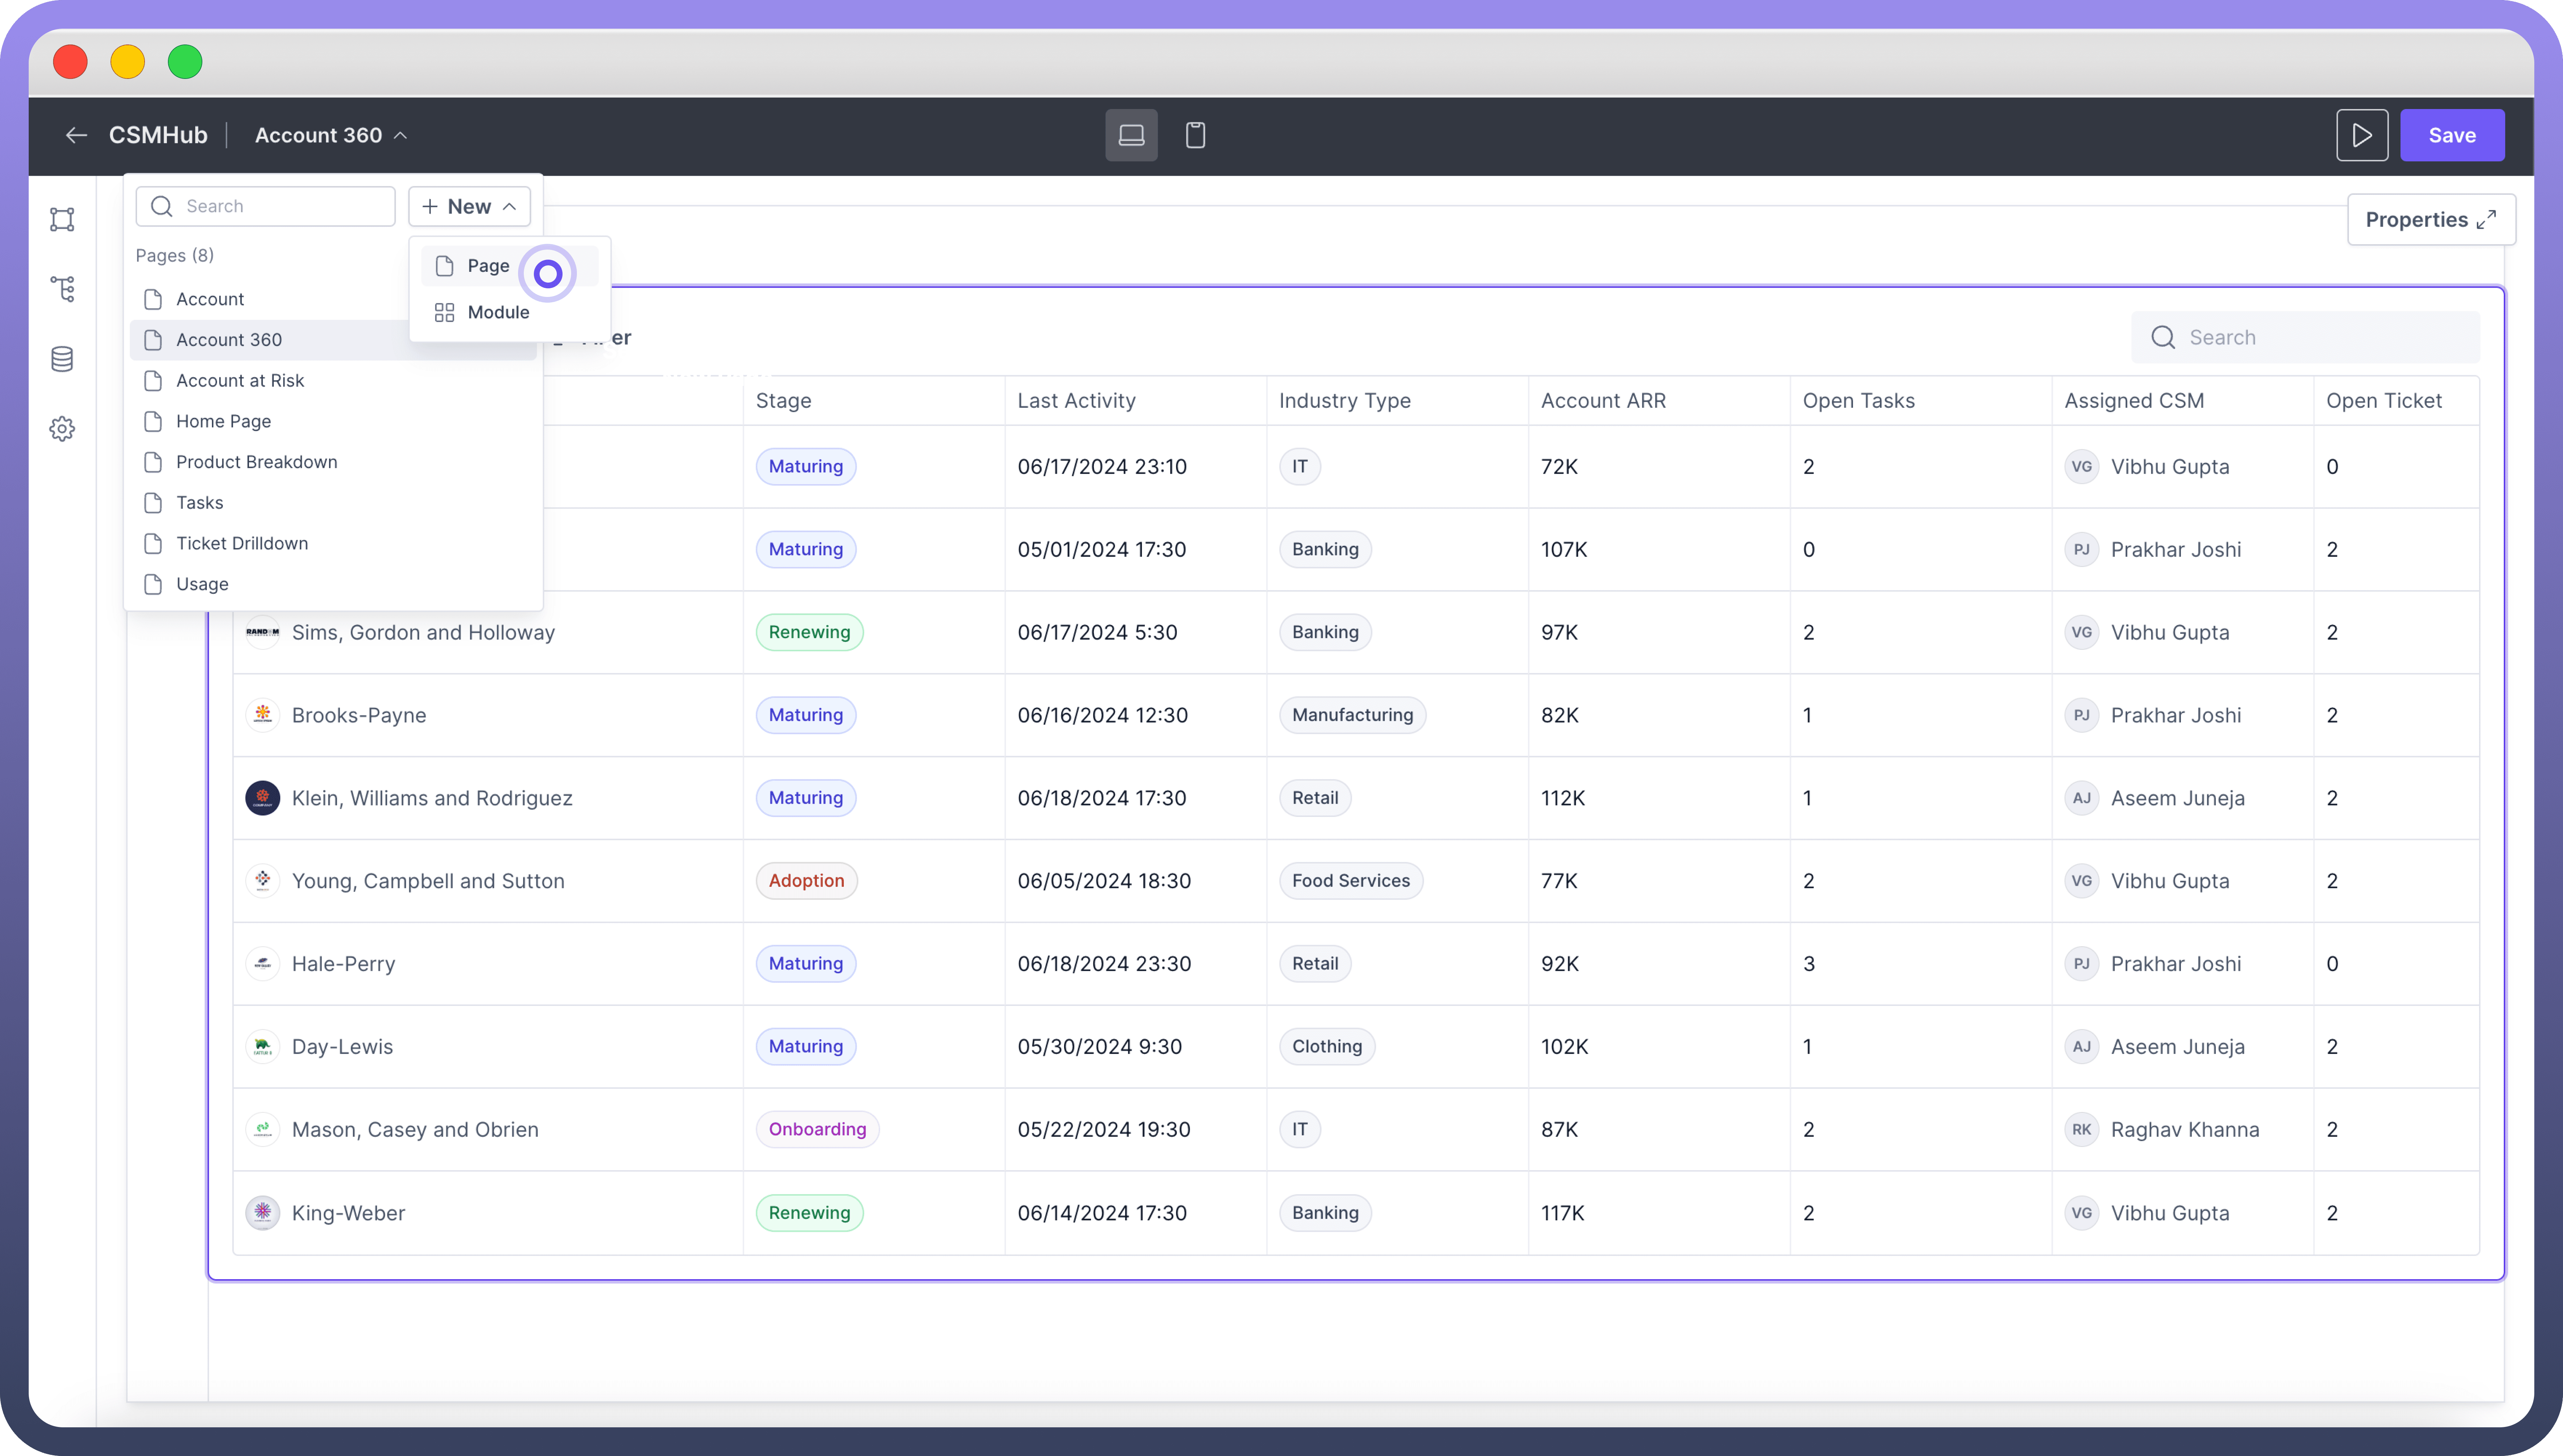2563x1456 pixels.
Task: Open the components frame icon in sidebar
Action: [62, 219]
